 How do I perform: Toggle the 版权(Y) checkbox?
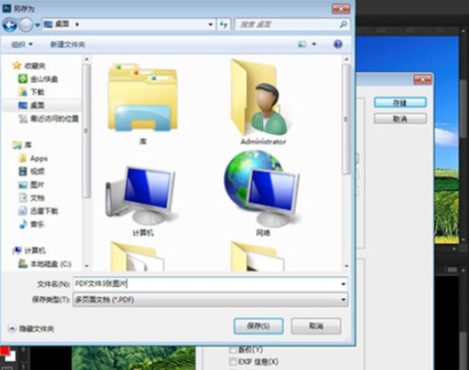pyautogui.click(x=233, y=349)
